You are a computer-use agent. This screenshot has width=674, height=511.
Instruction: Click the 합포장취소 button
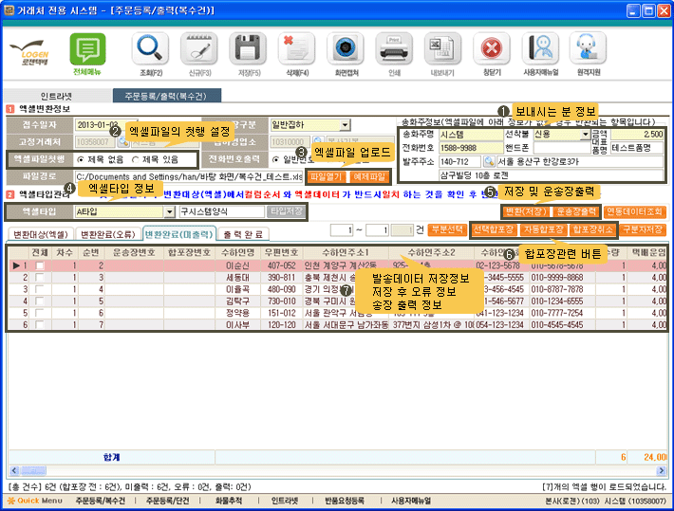592,229
